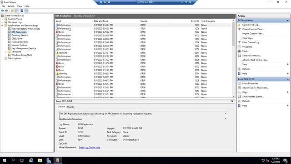Viewport: 291px width, 164px height.
Task: Open the View submenu arrow in Actions
Action: (288, 65)
